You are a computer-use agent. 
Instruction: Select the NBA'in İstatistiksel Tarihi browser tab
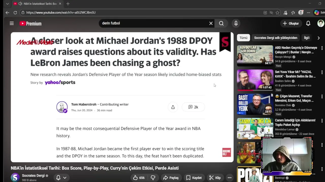(38, 4)
